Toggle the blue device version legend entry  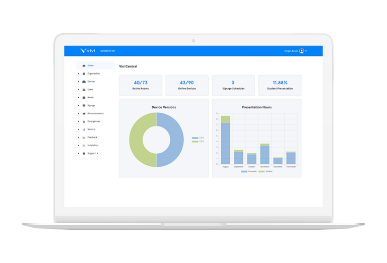(198, 138)
